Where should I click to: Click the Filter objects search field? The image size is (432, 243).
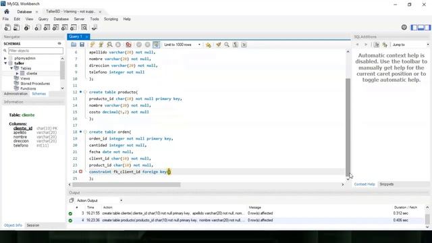point(36,51)
